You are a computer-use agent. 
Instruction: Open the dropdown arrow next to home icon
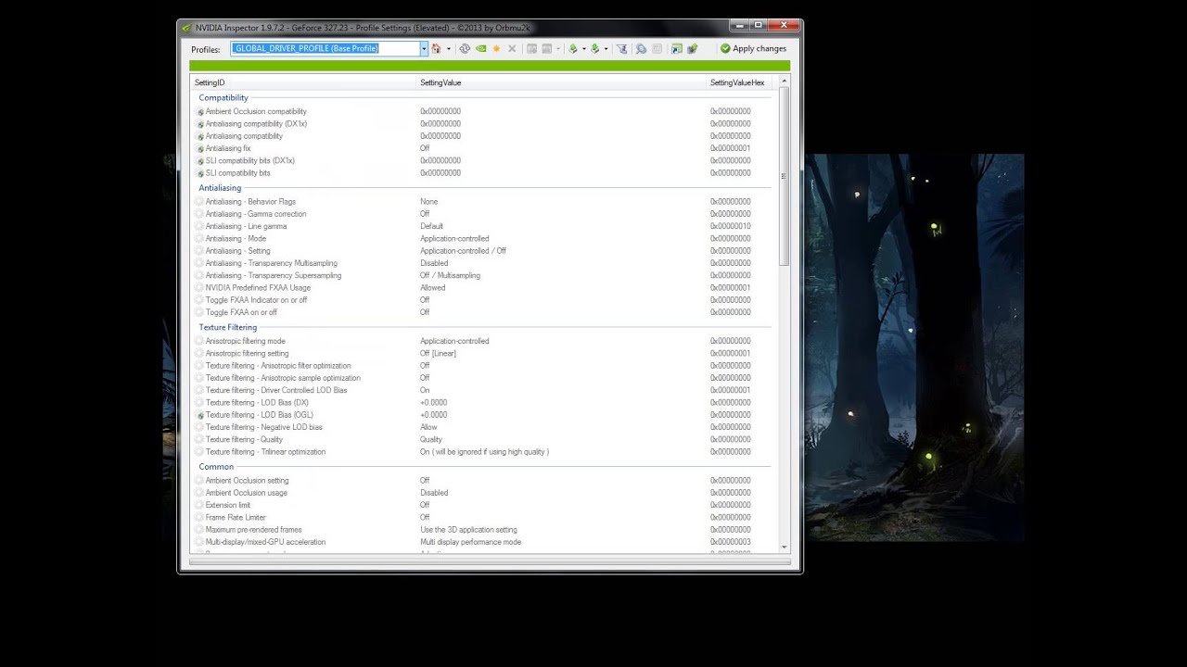pyautogui.click(x=449, y=48)
